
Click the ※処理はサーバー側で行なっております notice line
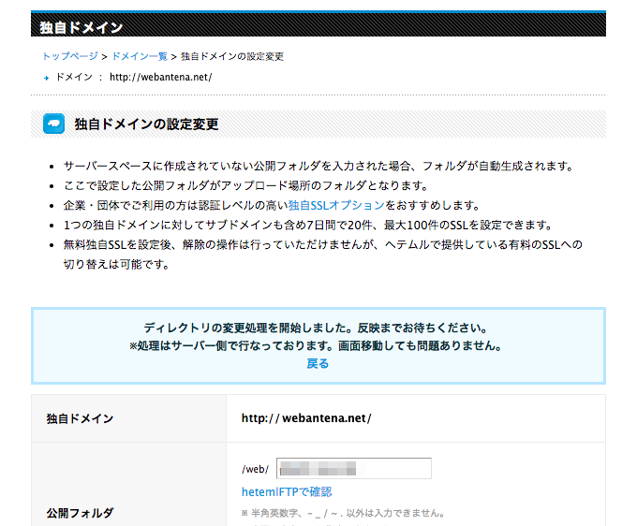316,345
